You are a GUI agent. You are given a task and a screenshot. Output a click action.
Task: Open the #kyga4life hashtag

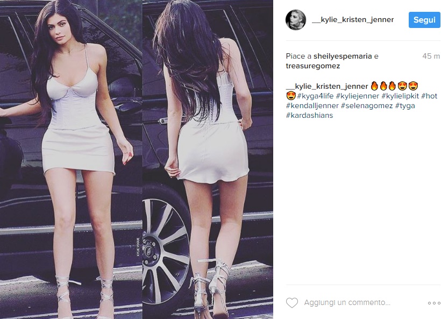pos(315,96)
